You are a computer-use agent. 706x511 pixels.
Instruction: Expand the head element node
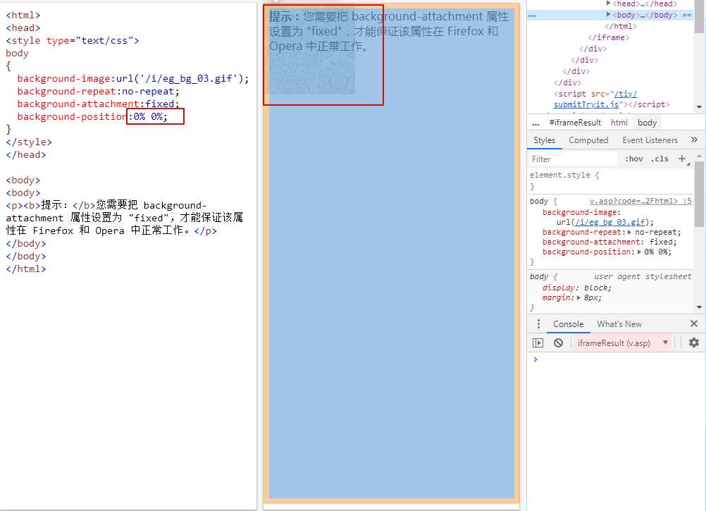coord(608,4)
